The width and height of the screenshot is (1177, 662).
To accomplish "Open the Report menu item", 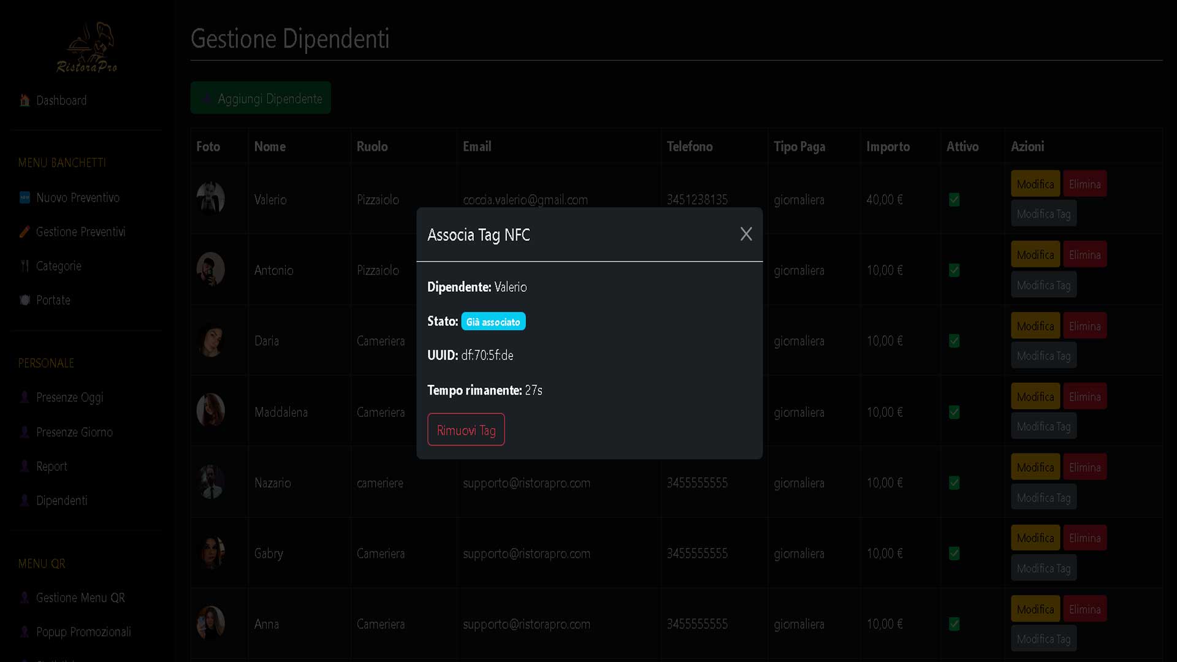I will pyautogui.click(x=51, y=467).
